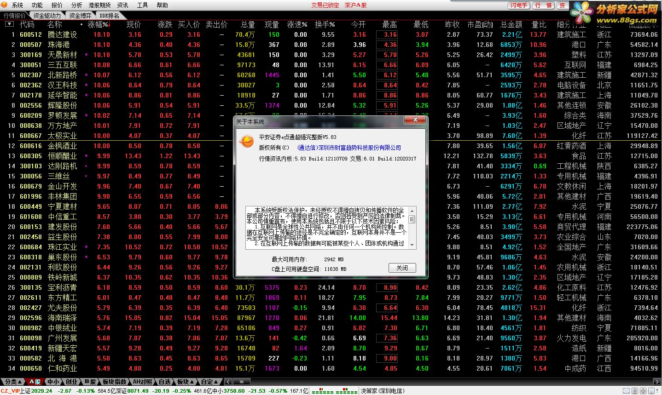Select the 创业 bottom tab

coord(71,382)
